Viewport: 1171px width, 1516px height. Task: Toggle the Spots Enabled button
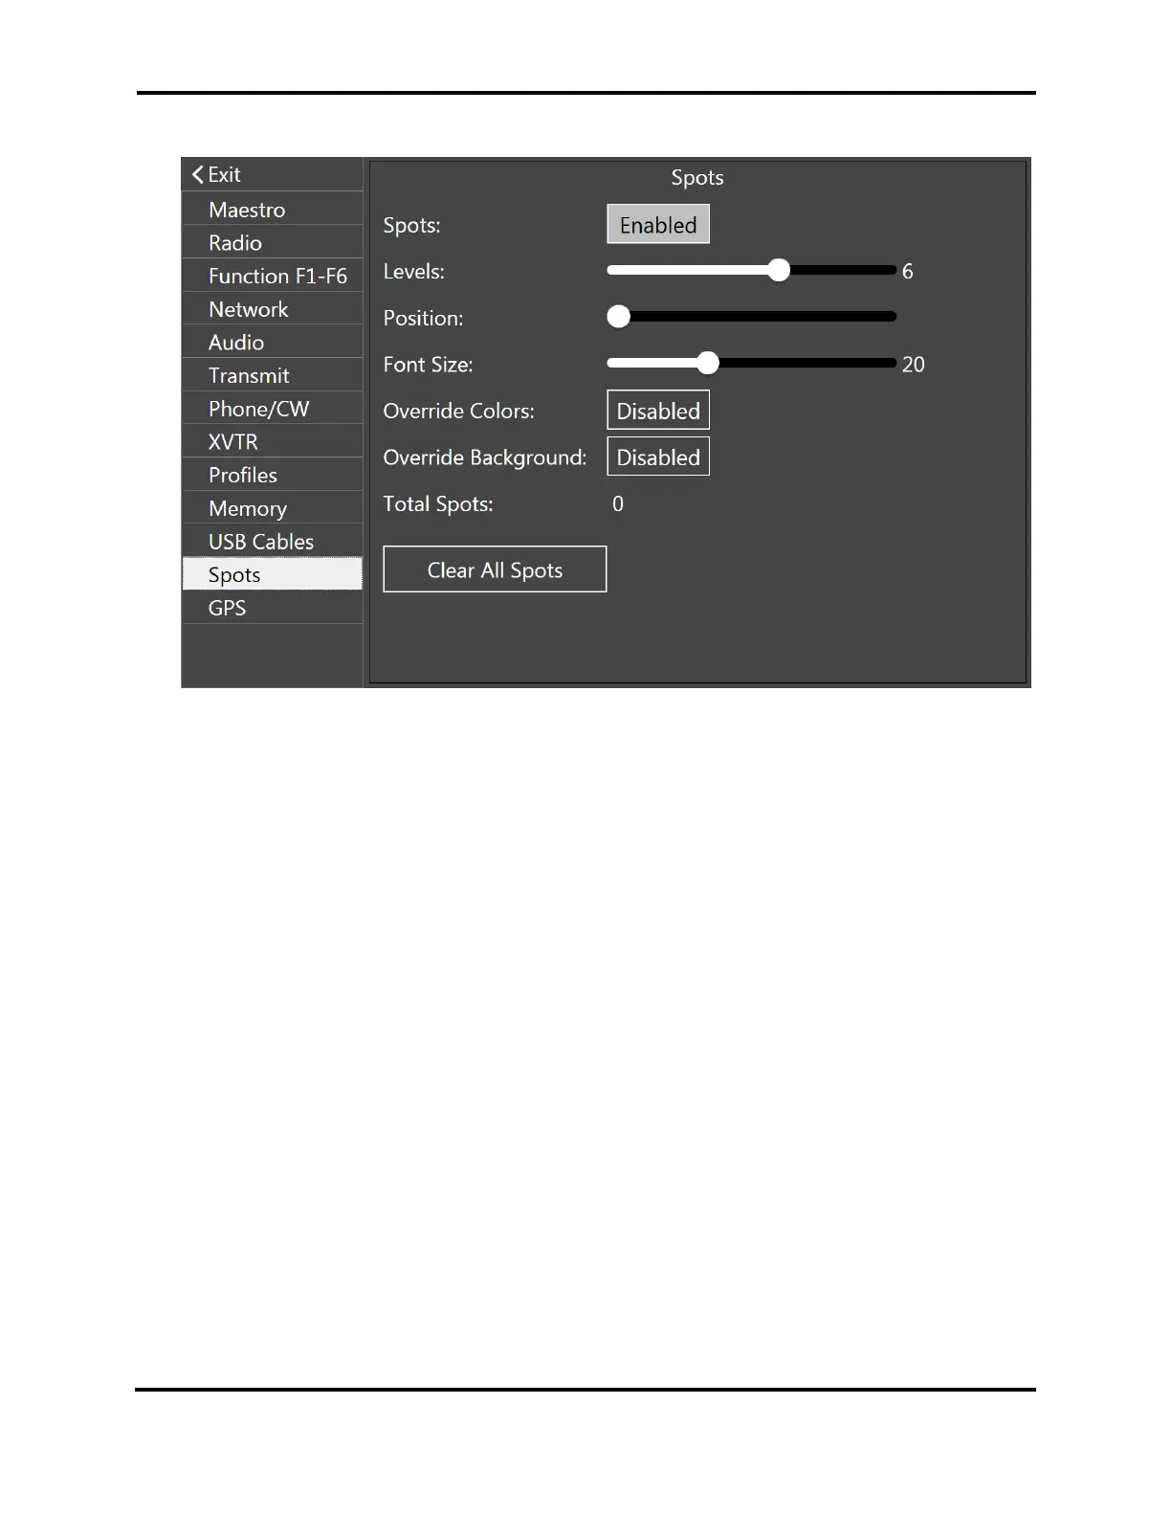(x=658, y=224)
